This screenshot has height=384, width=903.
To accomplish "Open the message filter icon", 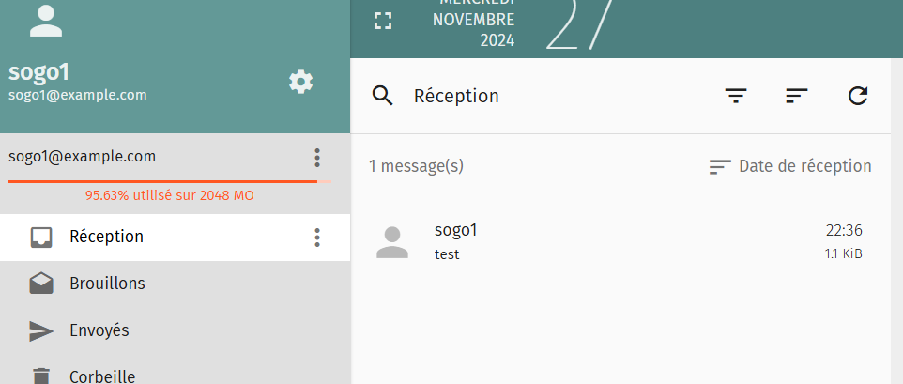I will (x=736, y=96).
